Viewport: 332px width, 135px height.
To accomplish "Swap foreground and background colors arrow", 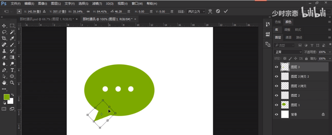I will pyautogui.click(x=12, y=95).
